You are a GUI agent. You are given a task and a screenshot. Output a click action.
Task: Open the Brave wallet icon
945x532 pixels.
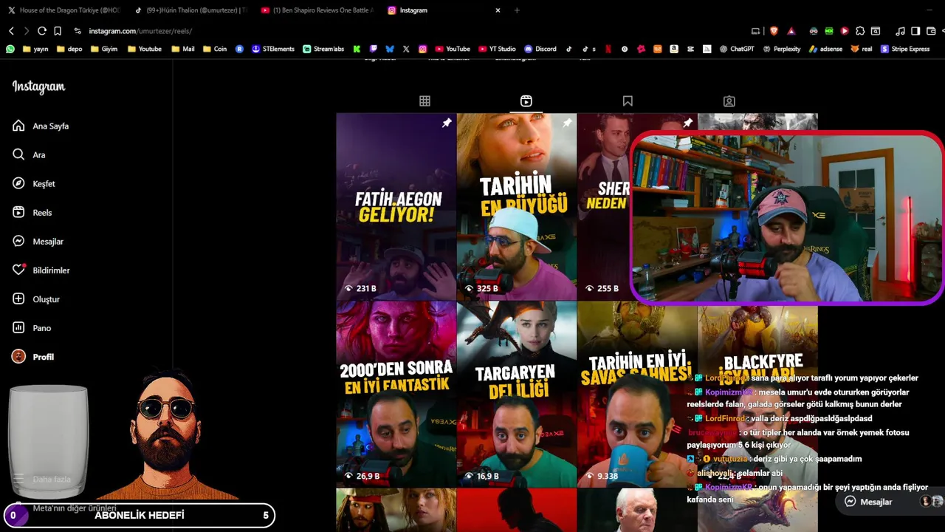(x=930, y=31)
